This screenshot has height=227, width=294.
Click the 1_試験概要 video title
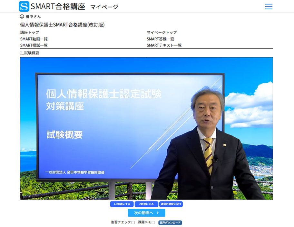point(30,53)
